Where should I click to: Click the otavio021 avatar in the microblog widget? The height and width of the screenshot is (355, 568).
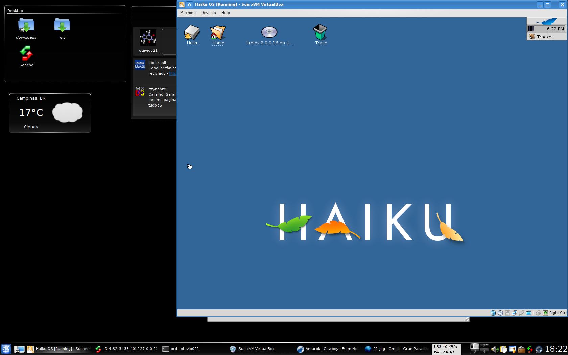(x=148, y=38)
